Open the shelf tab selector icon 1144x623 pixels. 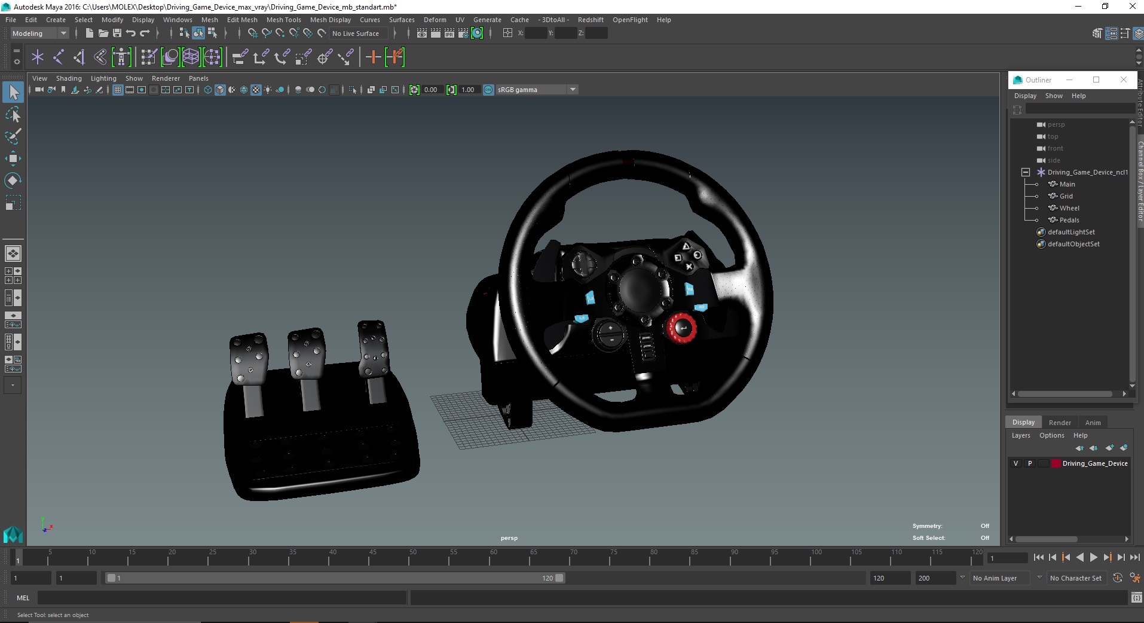click(x=16, y=51)
